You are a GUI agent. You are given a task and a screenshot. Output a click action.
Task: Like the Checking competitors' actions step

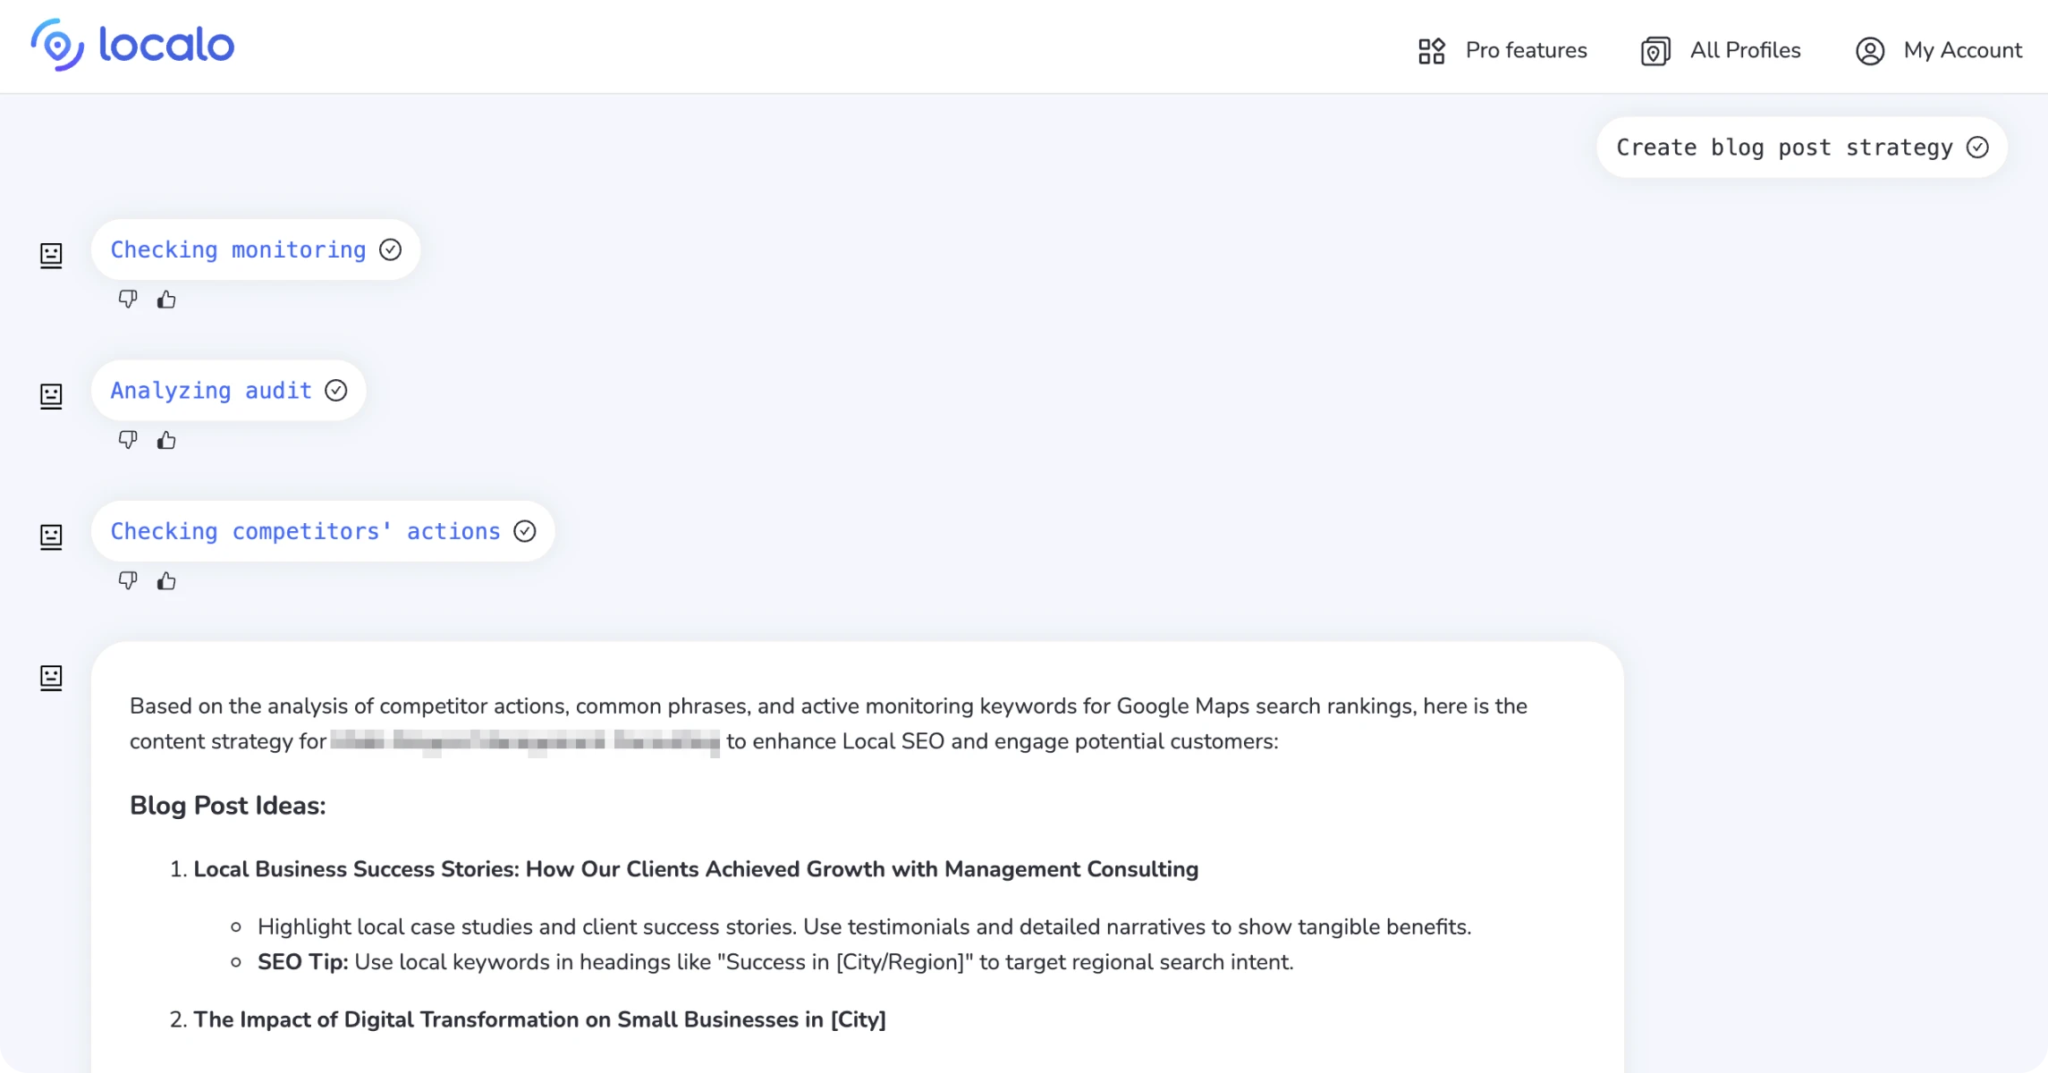166,580
